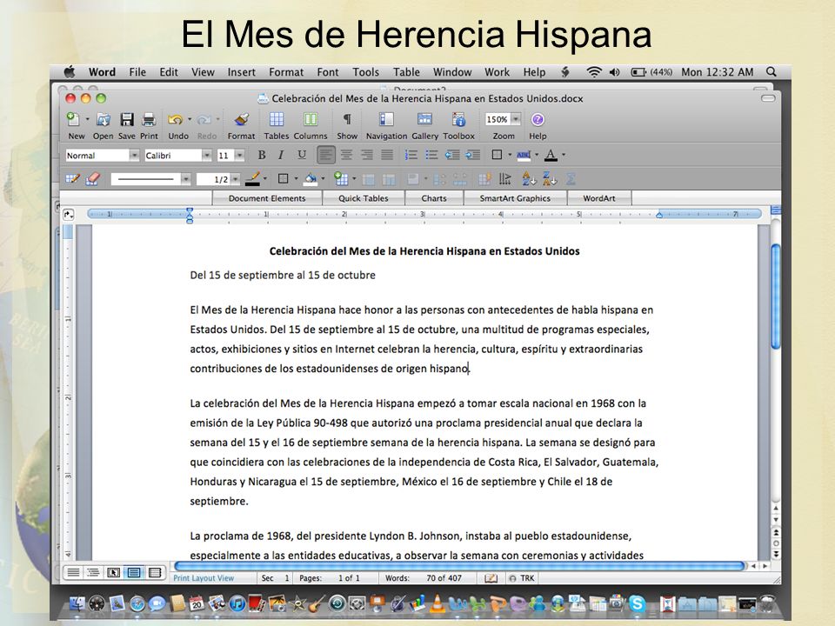The image size is (835, 626).
Task: Open the SmartArt Graphics tab
Action: pyautogui.click(x=515, y=198)
